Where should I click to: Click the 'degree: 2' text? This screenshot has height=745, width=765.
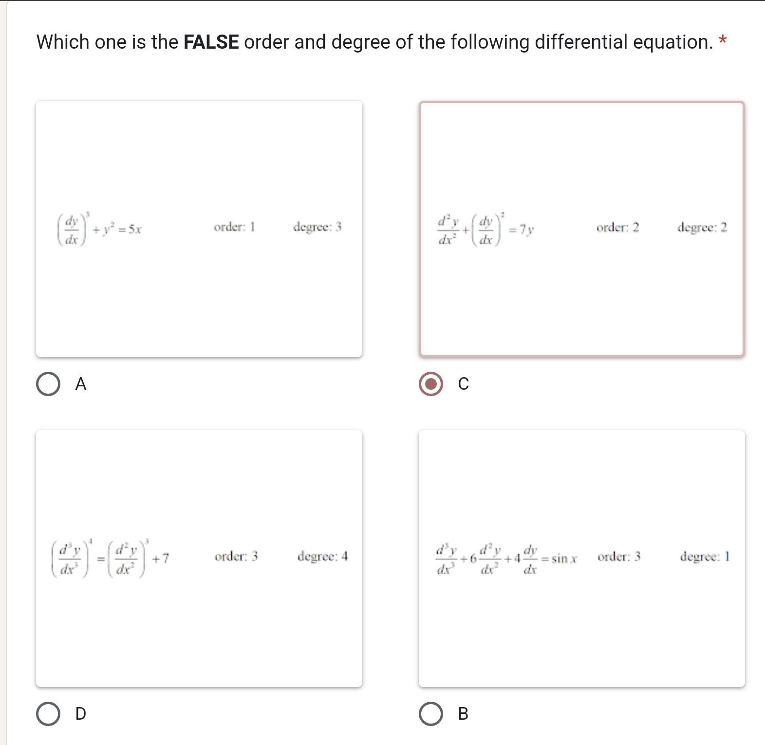[702, 228]
